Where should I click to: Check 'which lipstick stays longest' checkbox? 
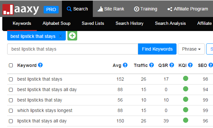[11, 111]
